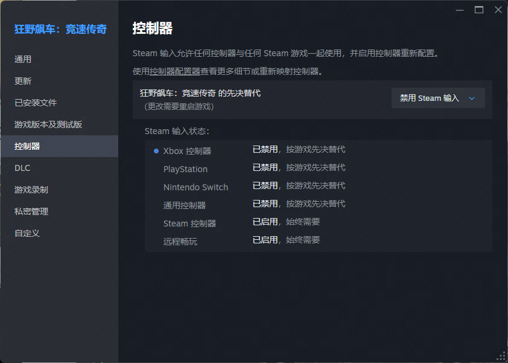The height and width of the screenshot is (363, 508).
Task: Click the PlayStation row label
Action: (x=185, y=169)
